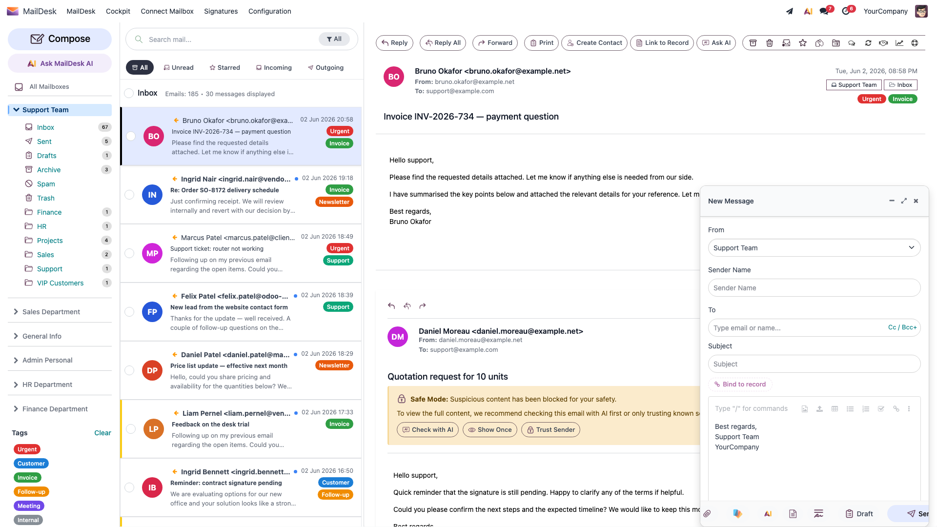937x527 pixels.
Task: Click the Cc / Bcc+ link
Action: [902, 327]
